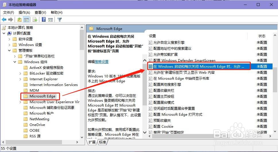This screenshot has width=278, height=152.
Task: Click the tree pane scroll right arrow
Action: pyautogui.click(x=77, y=142)
